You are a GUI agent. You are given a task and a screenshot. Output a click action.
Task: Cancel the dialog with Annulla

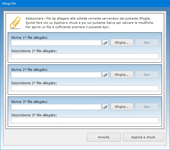tap(103, 137)
